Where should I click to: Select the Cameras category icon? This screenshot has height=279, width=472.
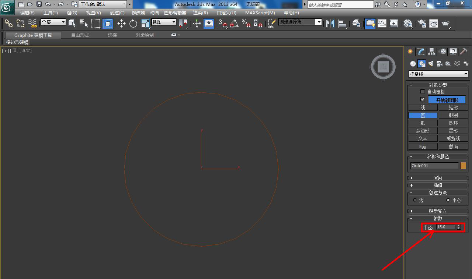[439, 64]
